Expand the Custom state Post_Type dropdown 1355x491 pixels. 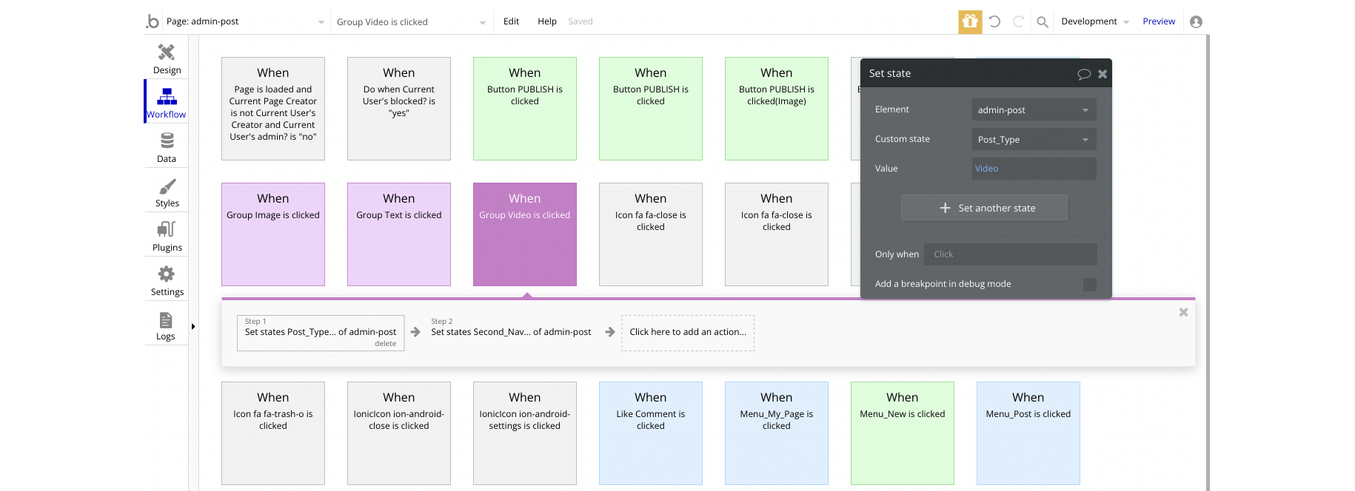(x=1034, y=140)
